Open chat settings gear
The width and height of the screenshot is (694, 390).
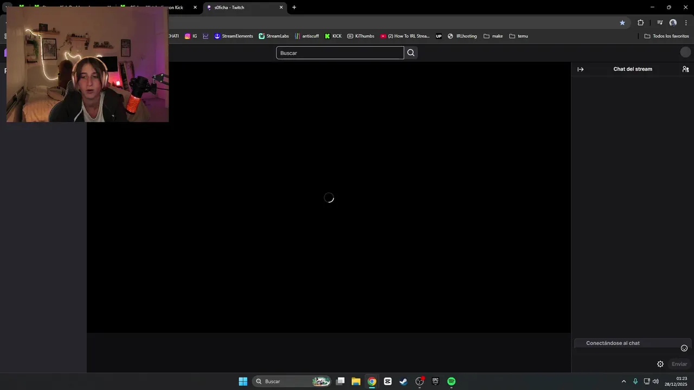pyautogui.click(x=660, y=364)
